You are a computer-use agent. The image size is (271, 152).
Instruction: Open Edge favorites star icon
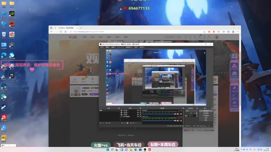coord(224,32)
